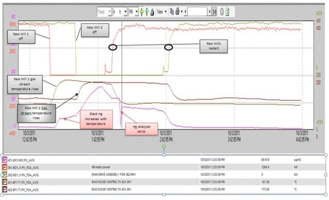
Task: Click the teal crosshair cursor icon
Action: (147, 12)
